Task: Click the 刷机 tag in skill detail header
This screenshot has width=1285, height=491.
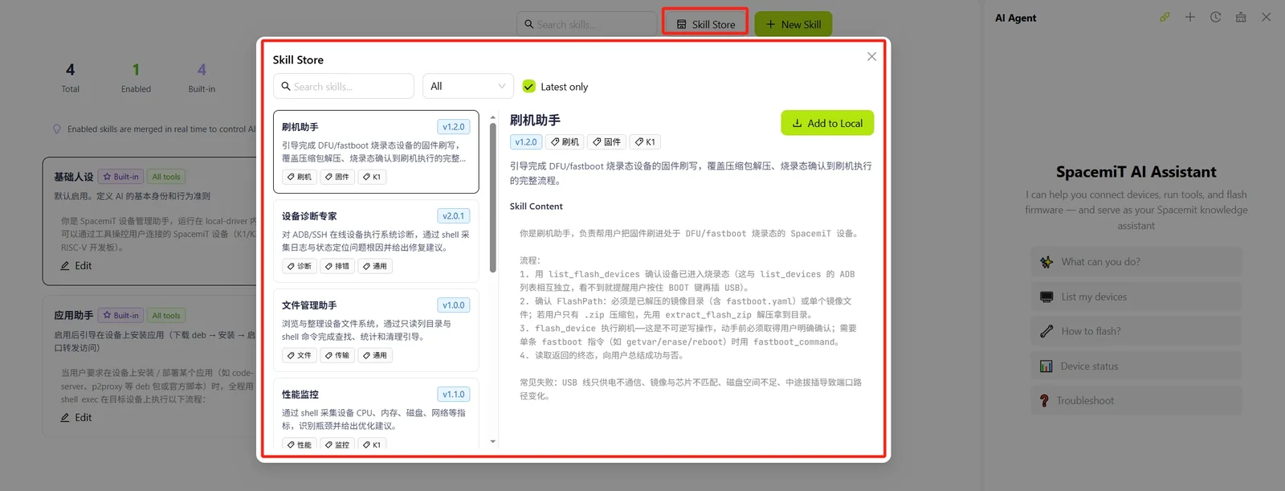Action: pyautogui.click(x=565, y=142)
